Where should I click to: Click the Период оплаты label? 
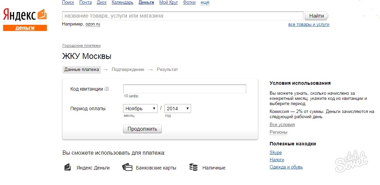88,109
